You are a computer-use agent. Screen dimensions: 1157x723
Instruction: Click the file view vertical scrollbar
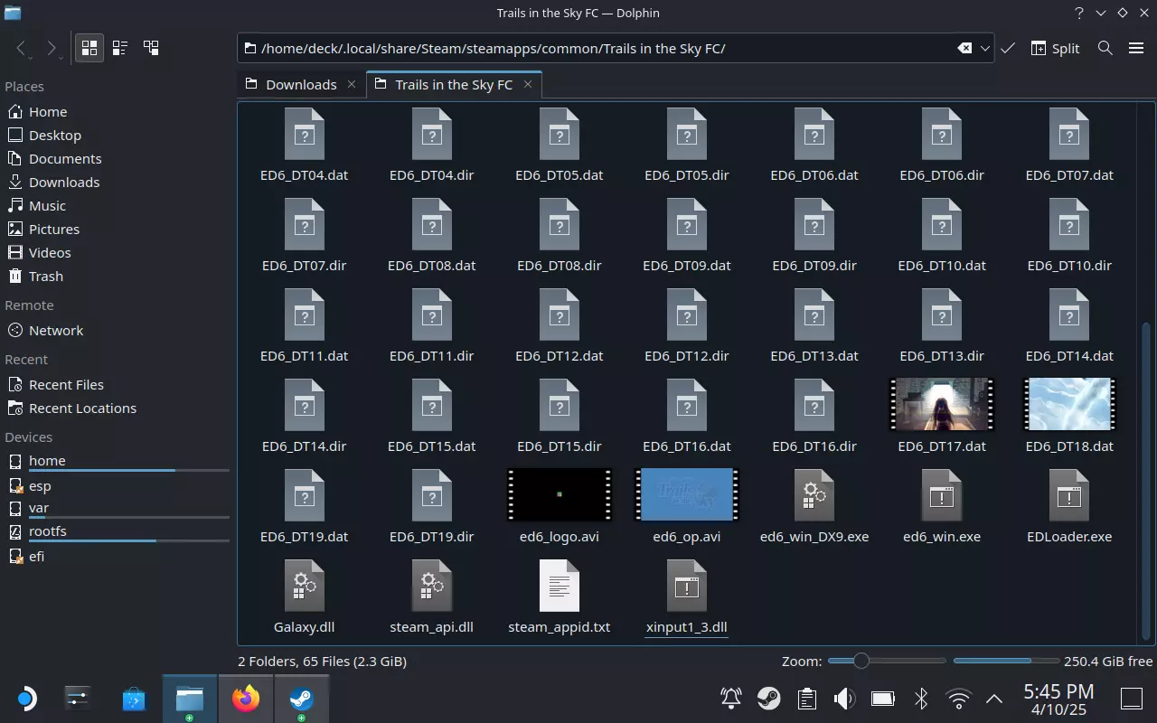click(1147, 481)
